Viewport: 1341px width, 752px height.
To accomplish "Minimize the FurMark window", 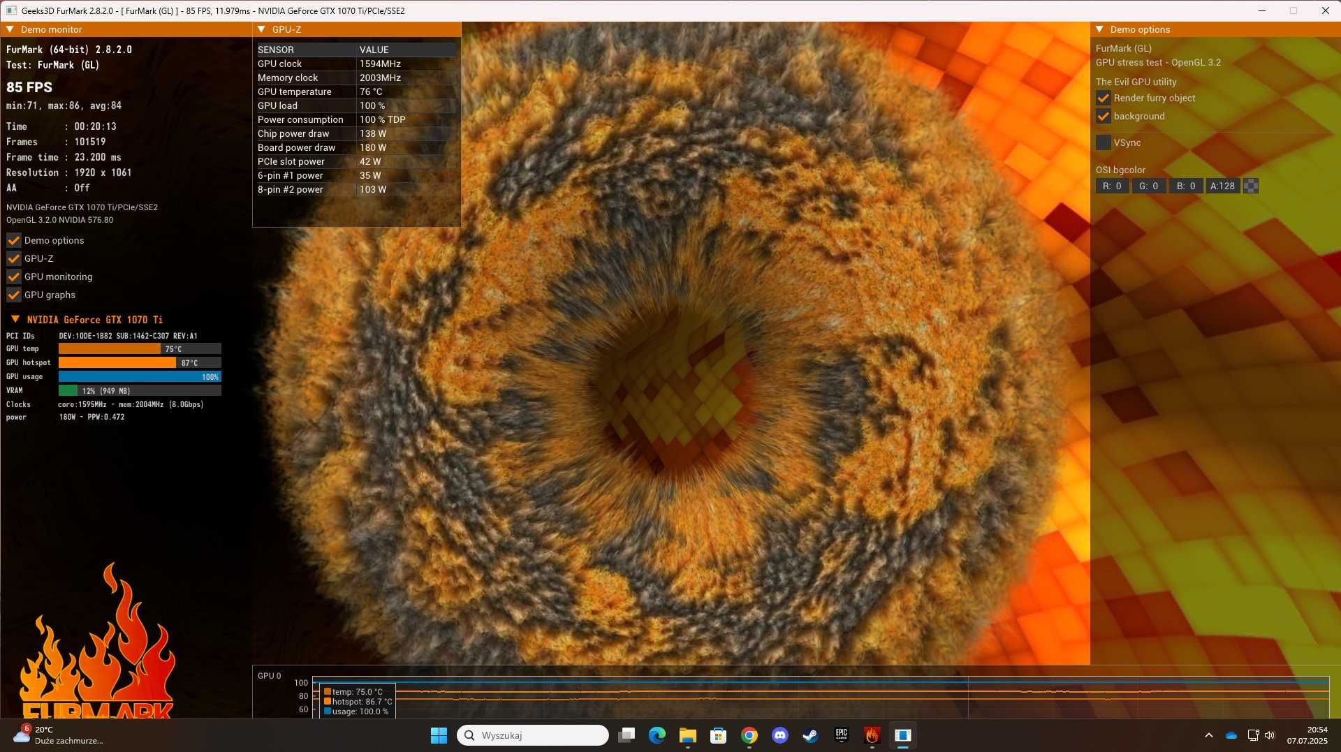I will tap(1262, 10).
